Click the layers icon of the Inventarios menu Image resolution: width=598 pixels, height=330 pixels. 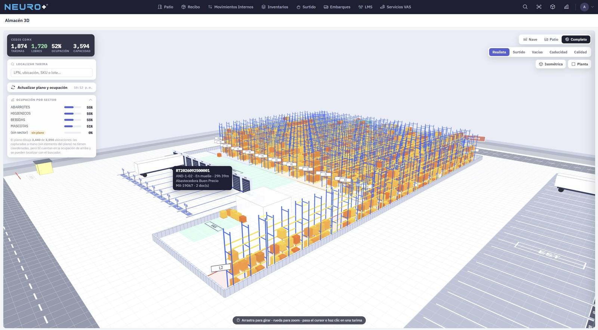pos(263,7)
